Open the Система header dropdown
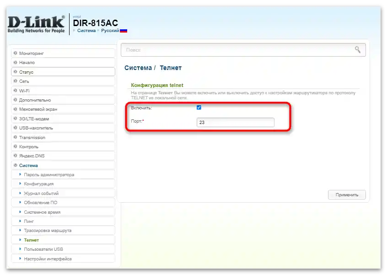Image resolution: width=387 pixels, height=275 pixels. pos(86,31)
